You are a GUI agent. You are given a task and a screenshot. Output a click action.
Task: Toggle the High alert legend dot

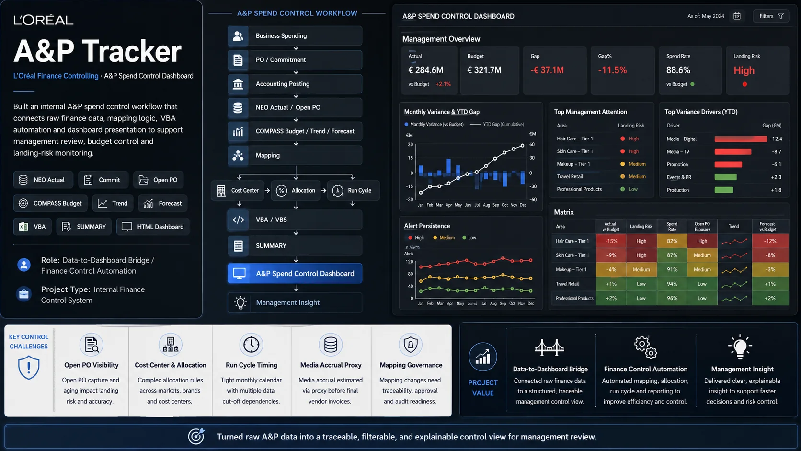pos(410,238)
